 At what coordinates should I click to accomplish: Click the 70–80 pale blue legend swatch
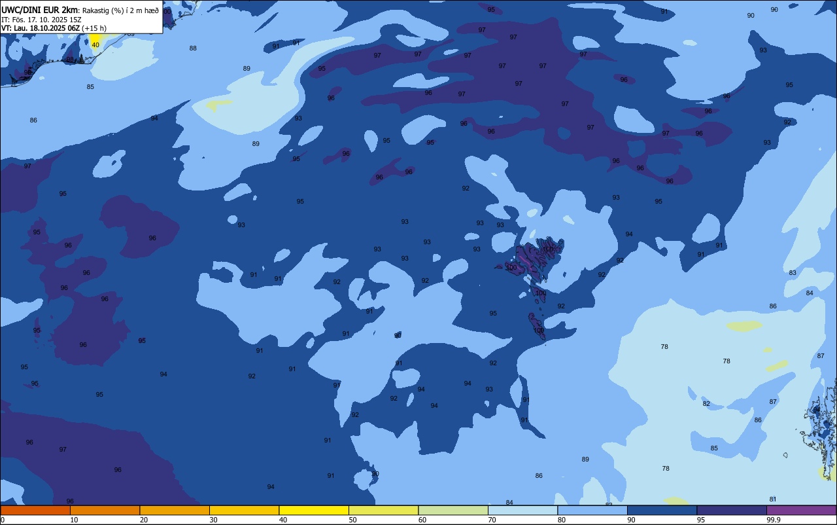(x=522, y=510)
